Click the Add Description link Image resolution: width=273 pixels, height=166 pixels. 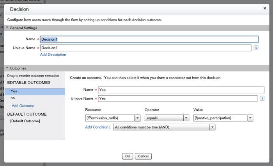coord(53,55)
